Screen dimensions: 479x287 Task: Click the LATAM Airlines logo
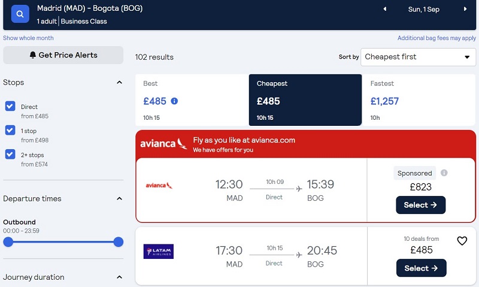[x=159, y=251]
